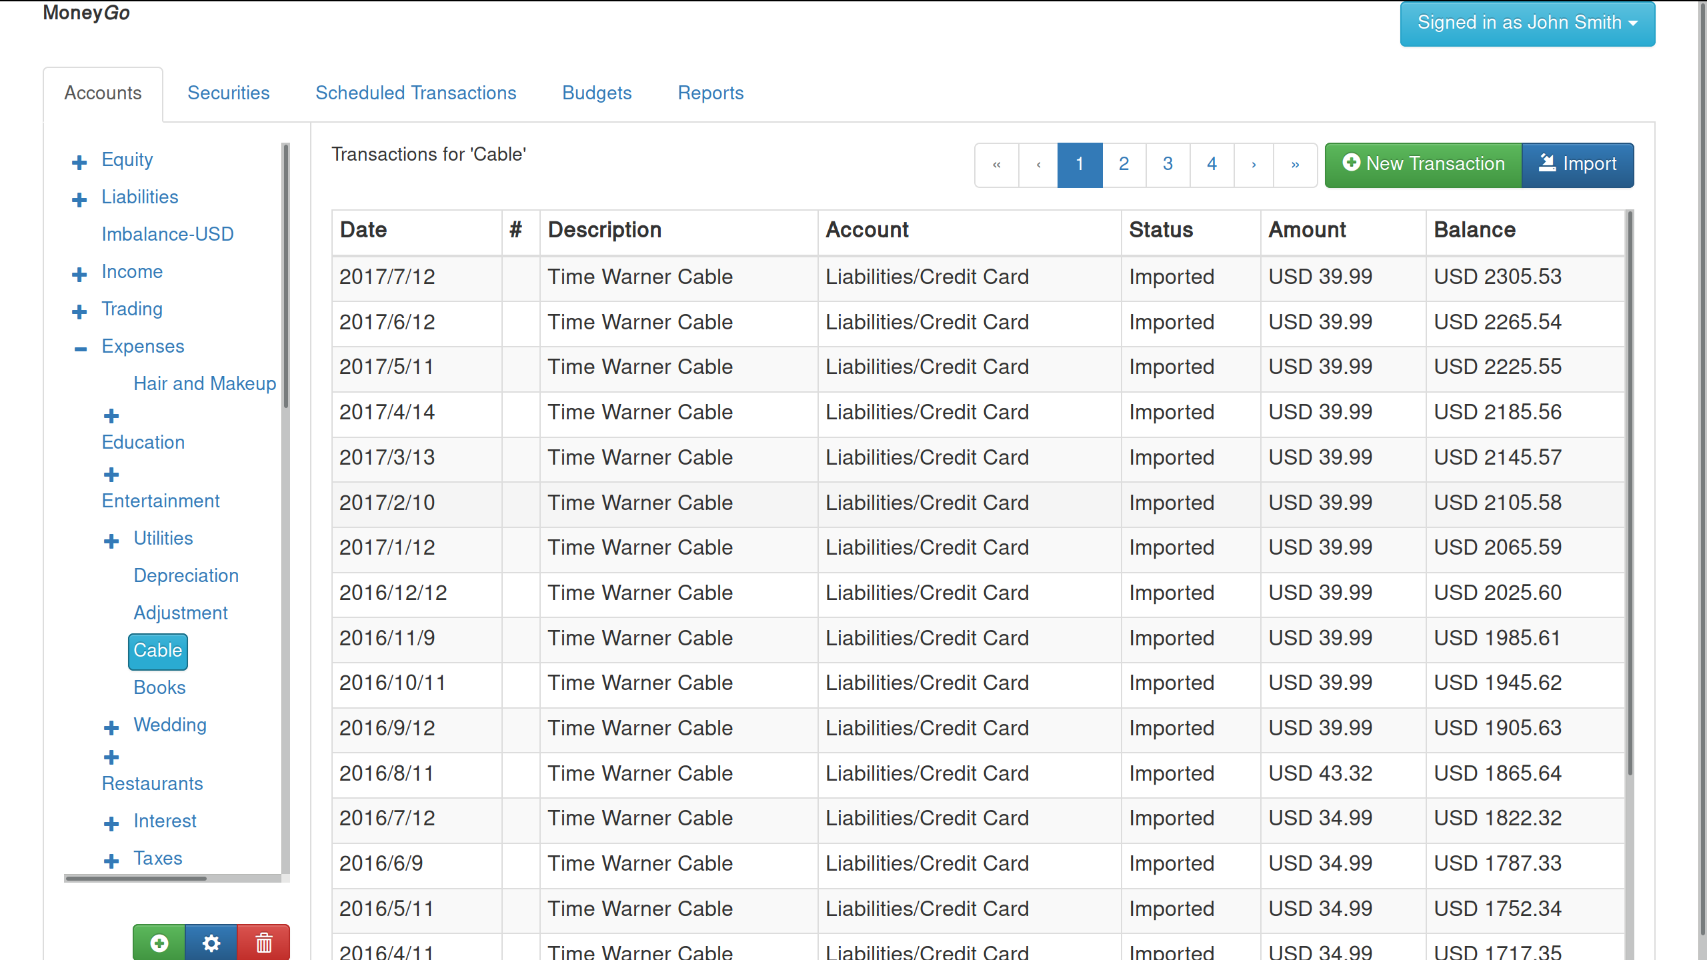Expand the Utilities sub-accounts

point(111,540)
